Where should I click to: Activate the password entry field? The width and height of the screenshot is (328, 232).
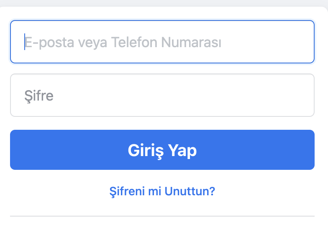click(162, 96)
